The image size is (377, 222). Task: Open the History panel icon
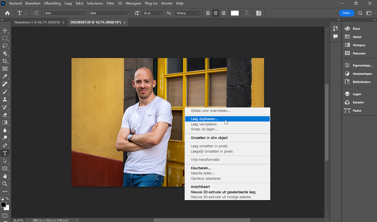[x=335, y=28]
